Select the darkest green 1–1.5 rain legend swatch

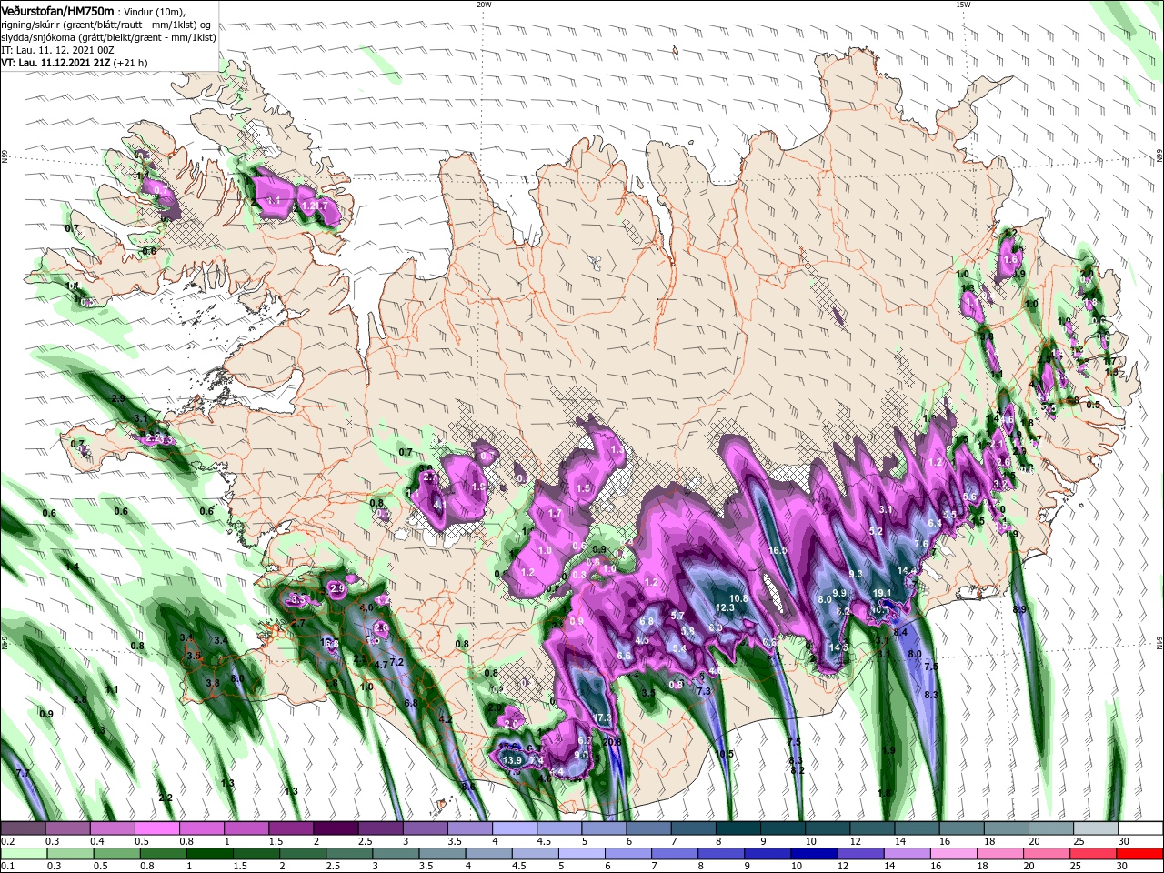212,853
